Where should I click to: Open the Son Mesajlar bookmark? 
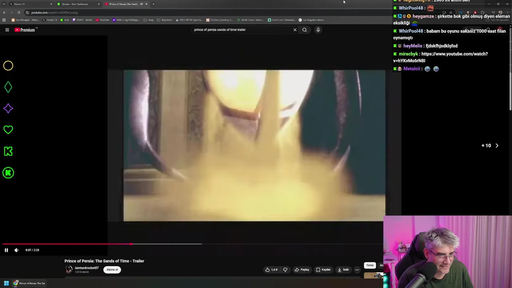(x=25, y=20)
